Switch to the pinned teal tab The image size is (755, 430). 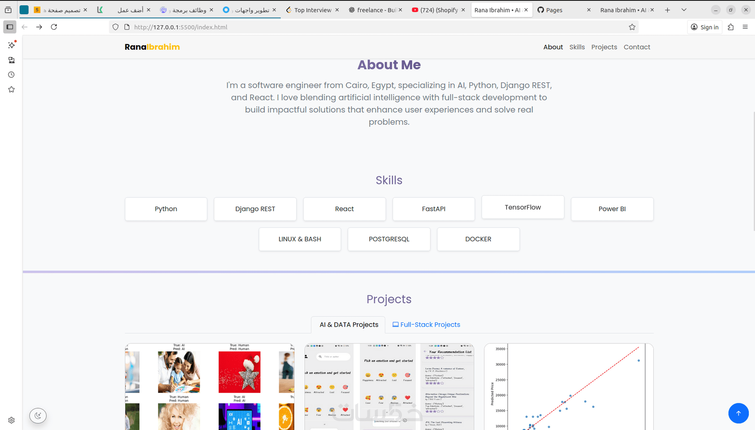[24, 10]
